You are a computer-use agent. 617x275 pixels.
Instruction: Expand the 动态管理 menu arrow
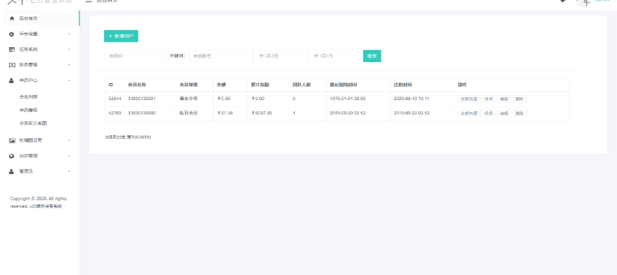69,156
